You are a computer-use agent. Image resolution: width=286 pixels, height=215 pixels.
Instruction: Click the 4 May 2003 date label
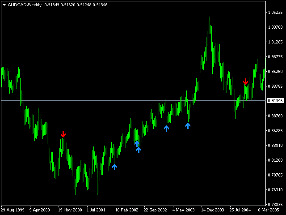[184, 210]
